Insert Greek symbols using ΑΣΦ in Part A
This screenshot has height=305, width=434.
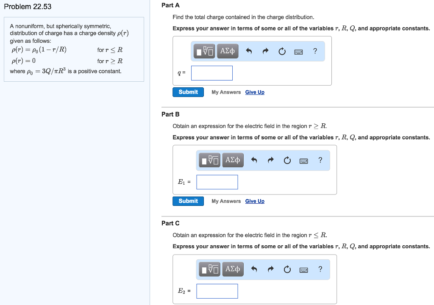click(x=227, y=51)
